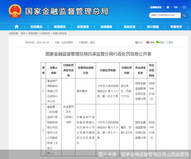Click the 序号 column header
Image resolution: width=191 pixels, height=159 pixels.
coord(43,70)
